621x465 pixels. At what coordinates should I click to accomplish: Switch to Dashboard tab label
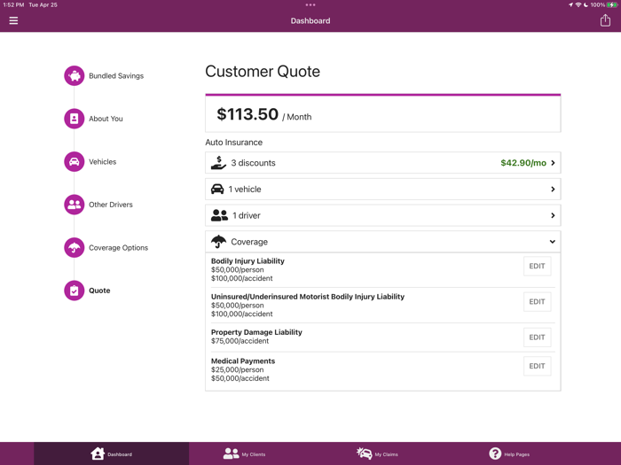120,454
